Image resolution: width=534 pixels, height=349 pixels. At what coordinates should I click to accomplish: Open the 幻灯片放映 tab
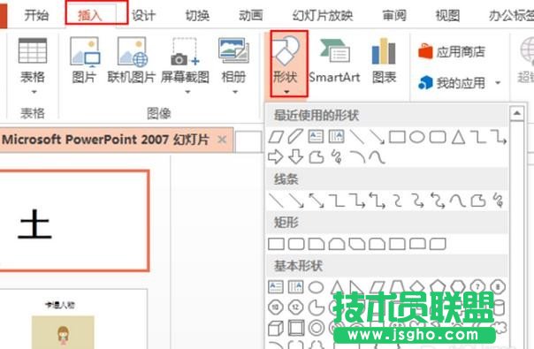tap(323, 15)
